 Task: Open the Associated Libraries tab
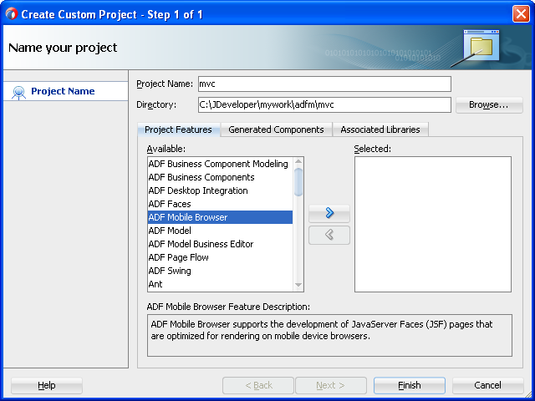380,129
